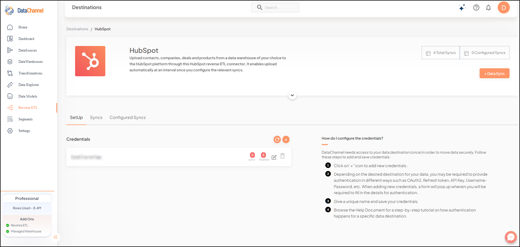Viewport: 520px width, 247px height.
Task: Click the Professional plan label
Action: click(x=27, y=199)
